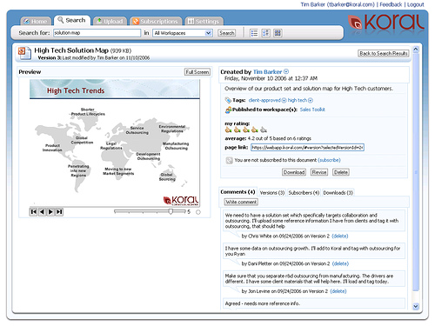Open the Subscribers (4) tab
This screenshot has width=435, height=326.
(x=304, y=193)
